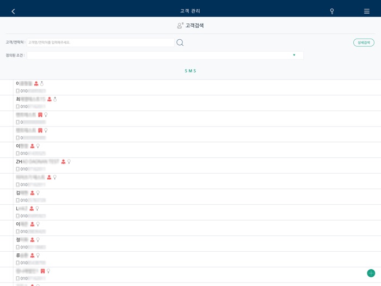Click the female gender icon in 김 row
The height and width of the screenshot is (286, 381).
(x=38, y=193)
